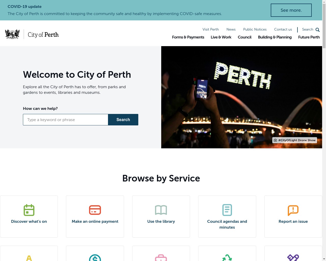
Task: Click the COVID-19 update heading
Action: coord(24,7)
